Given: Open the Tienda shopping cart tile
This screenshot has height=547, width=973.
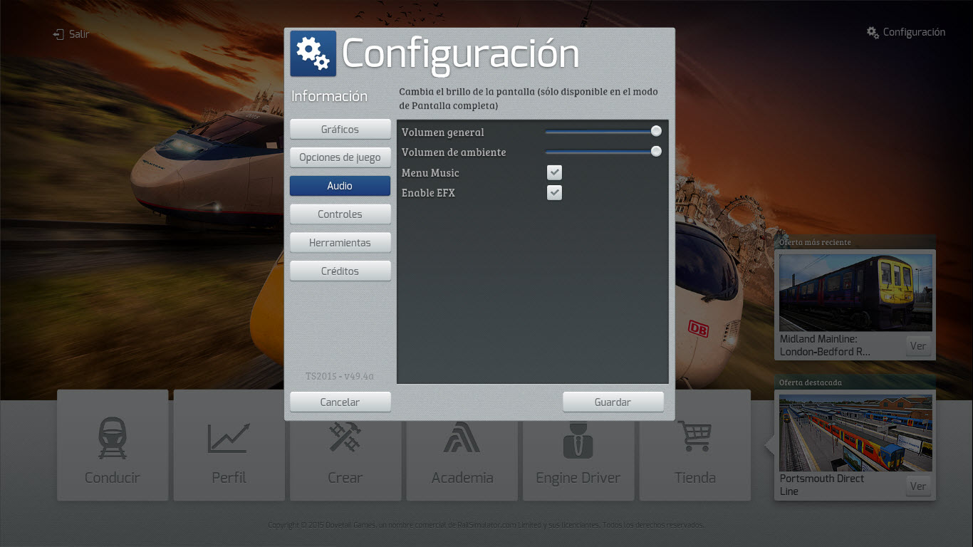Looking at the screenshot, I should click(x=695, y=445).
